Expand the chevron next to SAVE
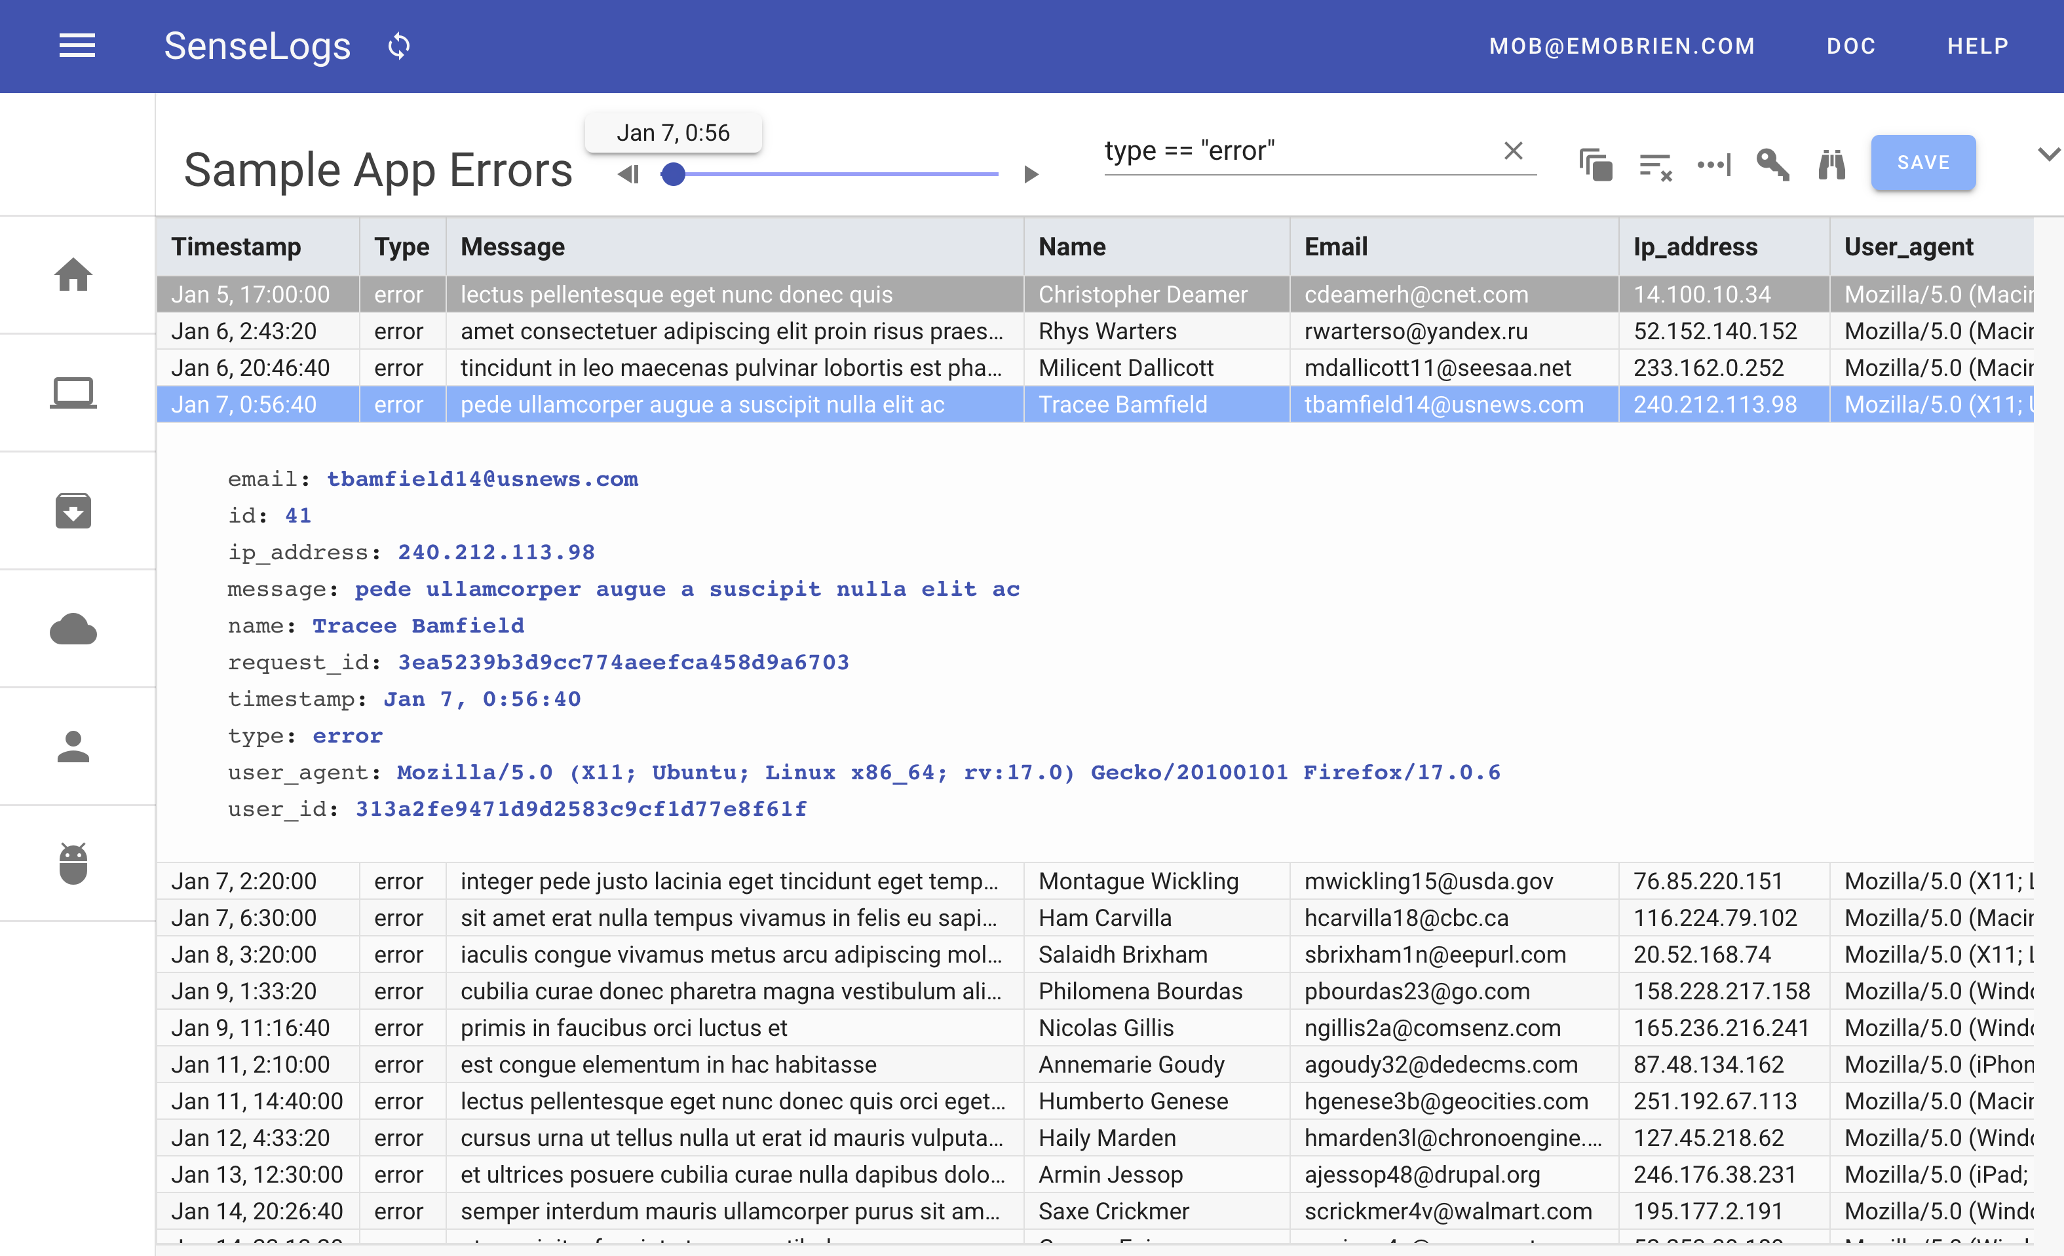The image size is (2064, 1256). [x=2048, y=154]
